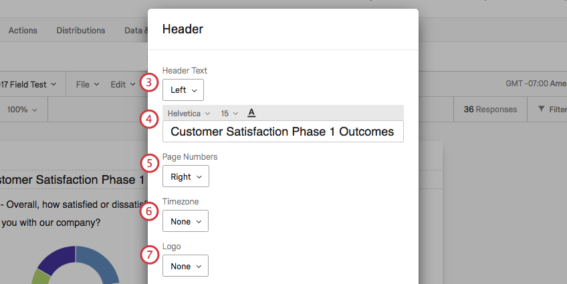Click the 36 Responses button
The width and height of the screenshot is (567, 284).
(x=490, y=110)
